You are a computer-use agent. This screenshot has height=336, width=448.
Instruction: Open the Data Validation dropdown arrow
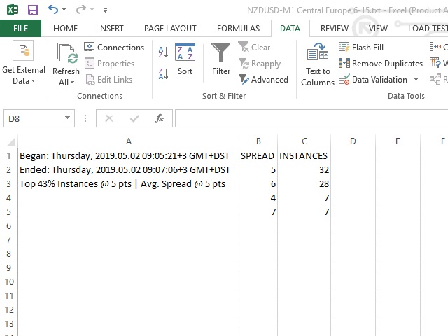(416, 80)
